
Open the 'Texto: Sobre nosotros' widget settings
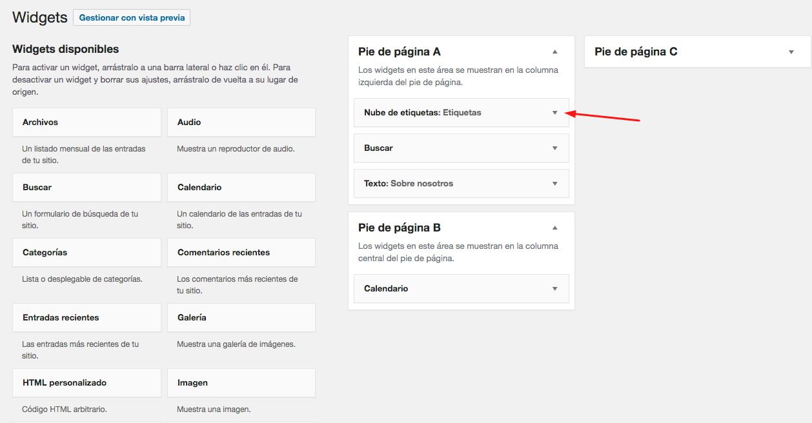point(554,183)
